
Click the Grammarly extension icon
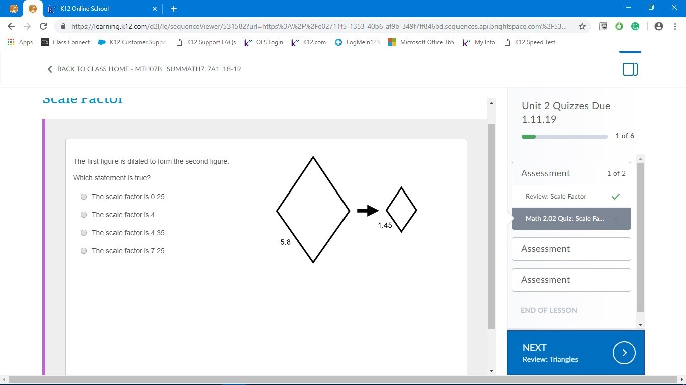pyautogui.click(x=635, y=26)
